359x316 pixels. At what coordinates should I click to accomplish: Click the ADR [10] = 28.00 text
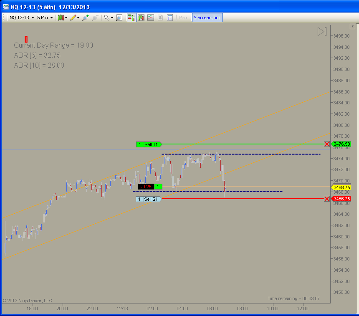click(x=39, y=65)
